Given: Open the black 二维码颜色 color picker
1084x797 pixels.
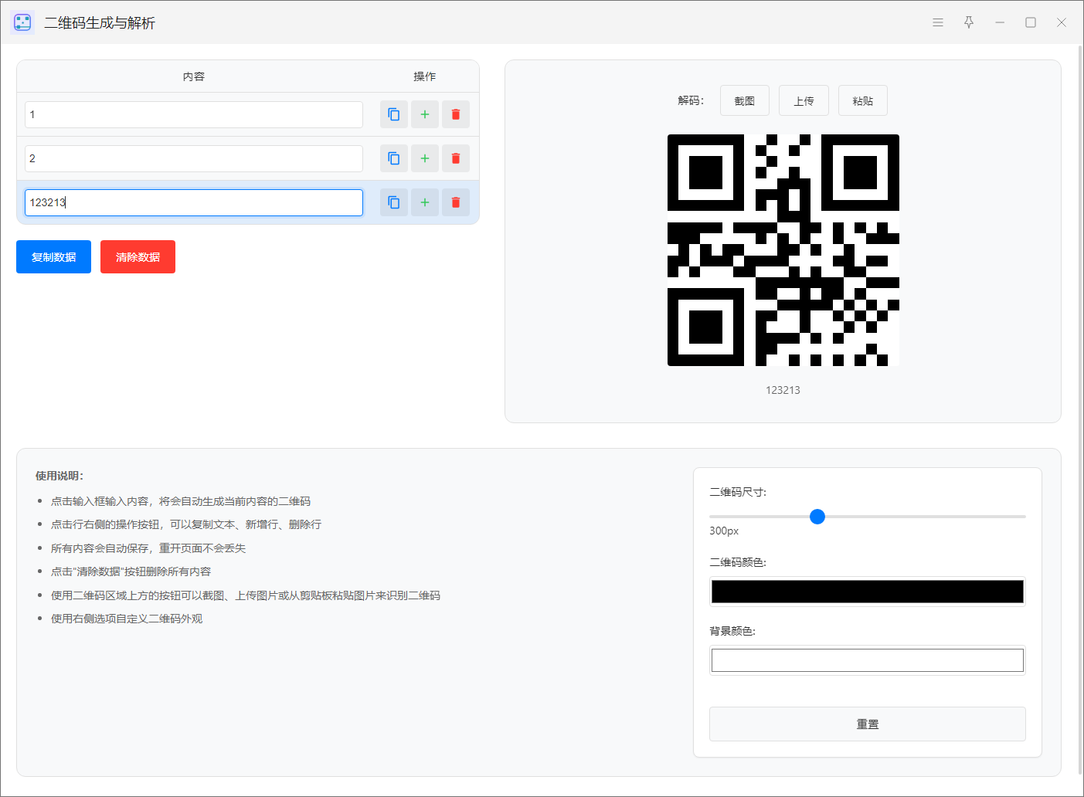Looking at the screenshot, I should (867, 592).
